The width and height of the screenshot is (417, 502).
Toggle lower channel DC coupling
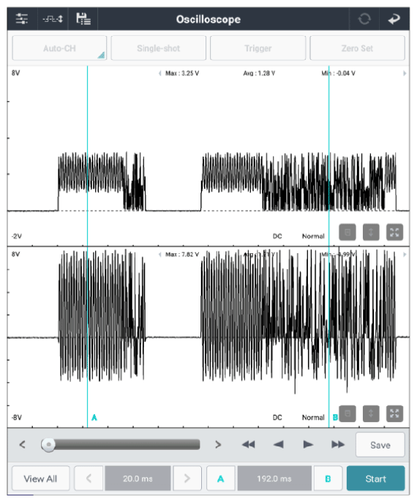[x=277, y=417]
